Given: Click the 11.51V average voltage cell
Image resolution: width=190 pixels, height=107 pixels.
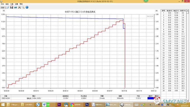Looking at the screenshot, I should tap(138, 98).
